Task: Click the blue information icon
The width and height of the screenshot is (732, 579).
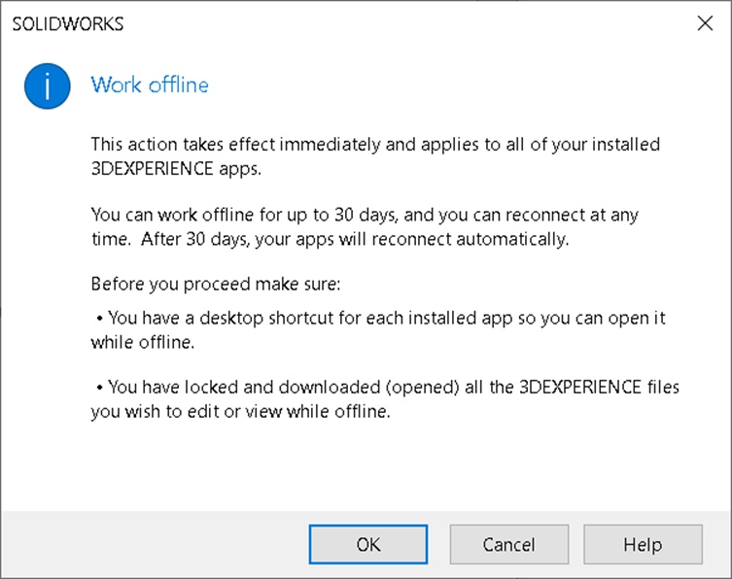Action: tap(48, 86)
